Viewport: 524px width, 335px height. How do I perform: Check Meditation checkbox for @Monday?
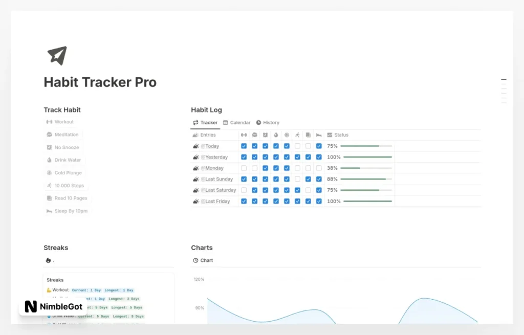[x=255, y=168]
